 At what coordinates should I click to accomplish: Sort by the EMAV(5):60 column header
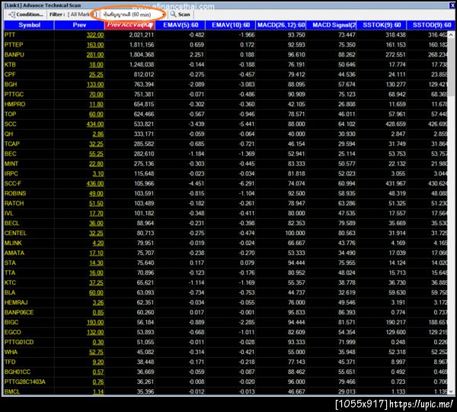[180, 25]
